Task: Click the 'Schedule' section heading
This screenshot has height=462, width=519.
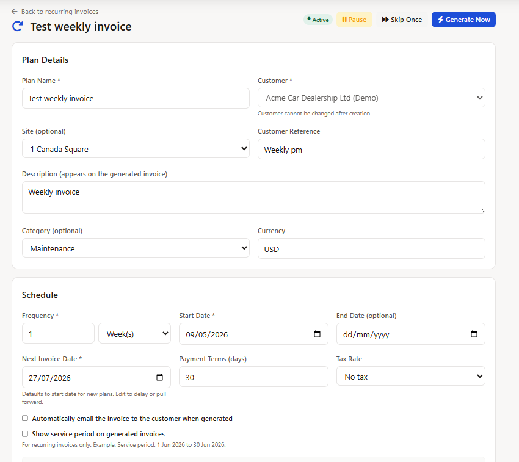Action: pos(40,295)
